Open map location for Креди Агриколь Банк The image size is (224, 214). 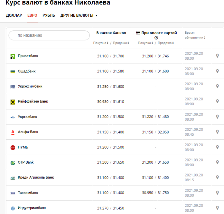point(217,177)
